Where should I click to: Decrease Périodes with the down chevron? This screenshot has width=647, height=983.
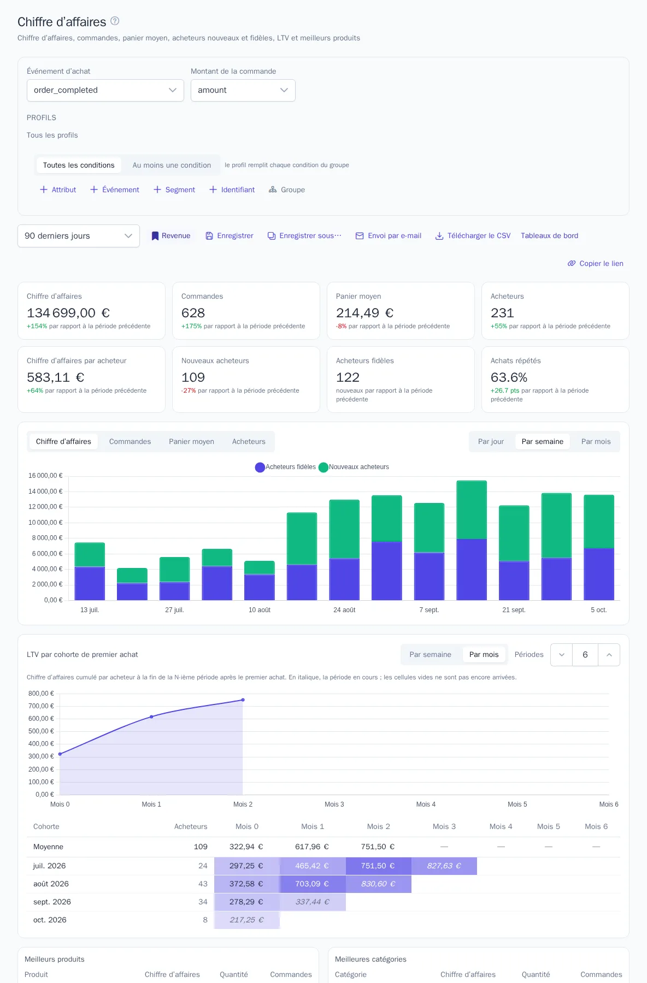[562, 655]
